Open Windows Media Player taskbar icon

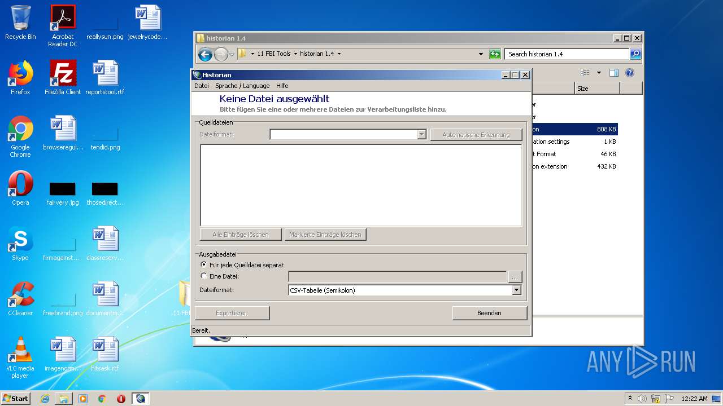point(83,399)
